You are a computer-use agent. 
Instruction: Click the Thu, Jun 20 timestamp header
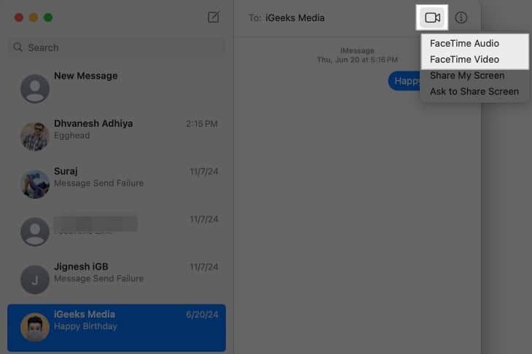pos(357,60)
